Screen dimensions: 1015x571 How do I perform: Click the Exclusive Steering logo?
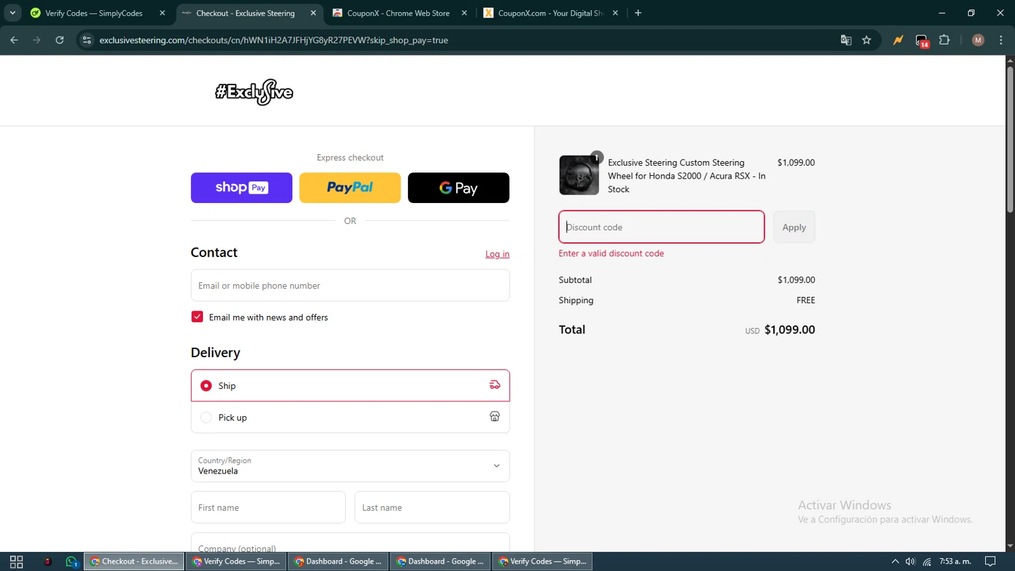[254, 92]
